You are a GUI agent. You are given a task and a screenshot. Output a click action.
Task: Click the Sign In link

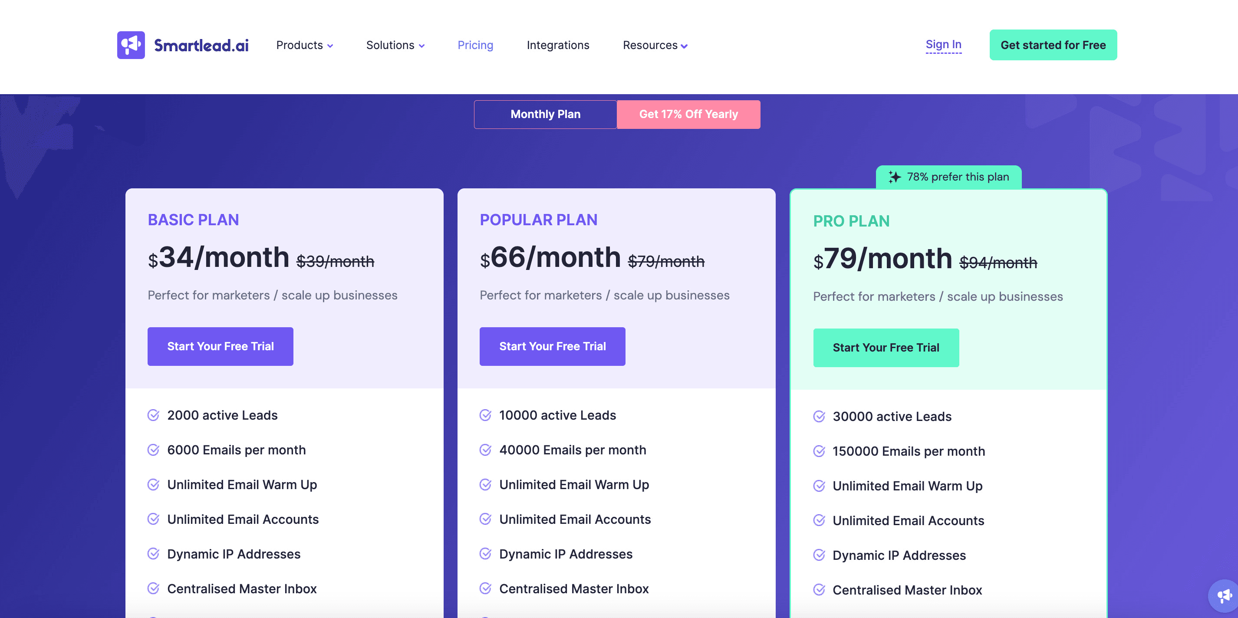coord(943,45)
